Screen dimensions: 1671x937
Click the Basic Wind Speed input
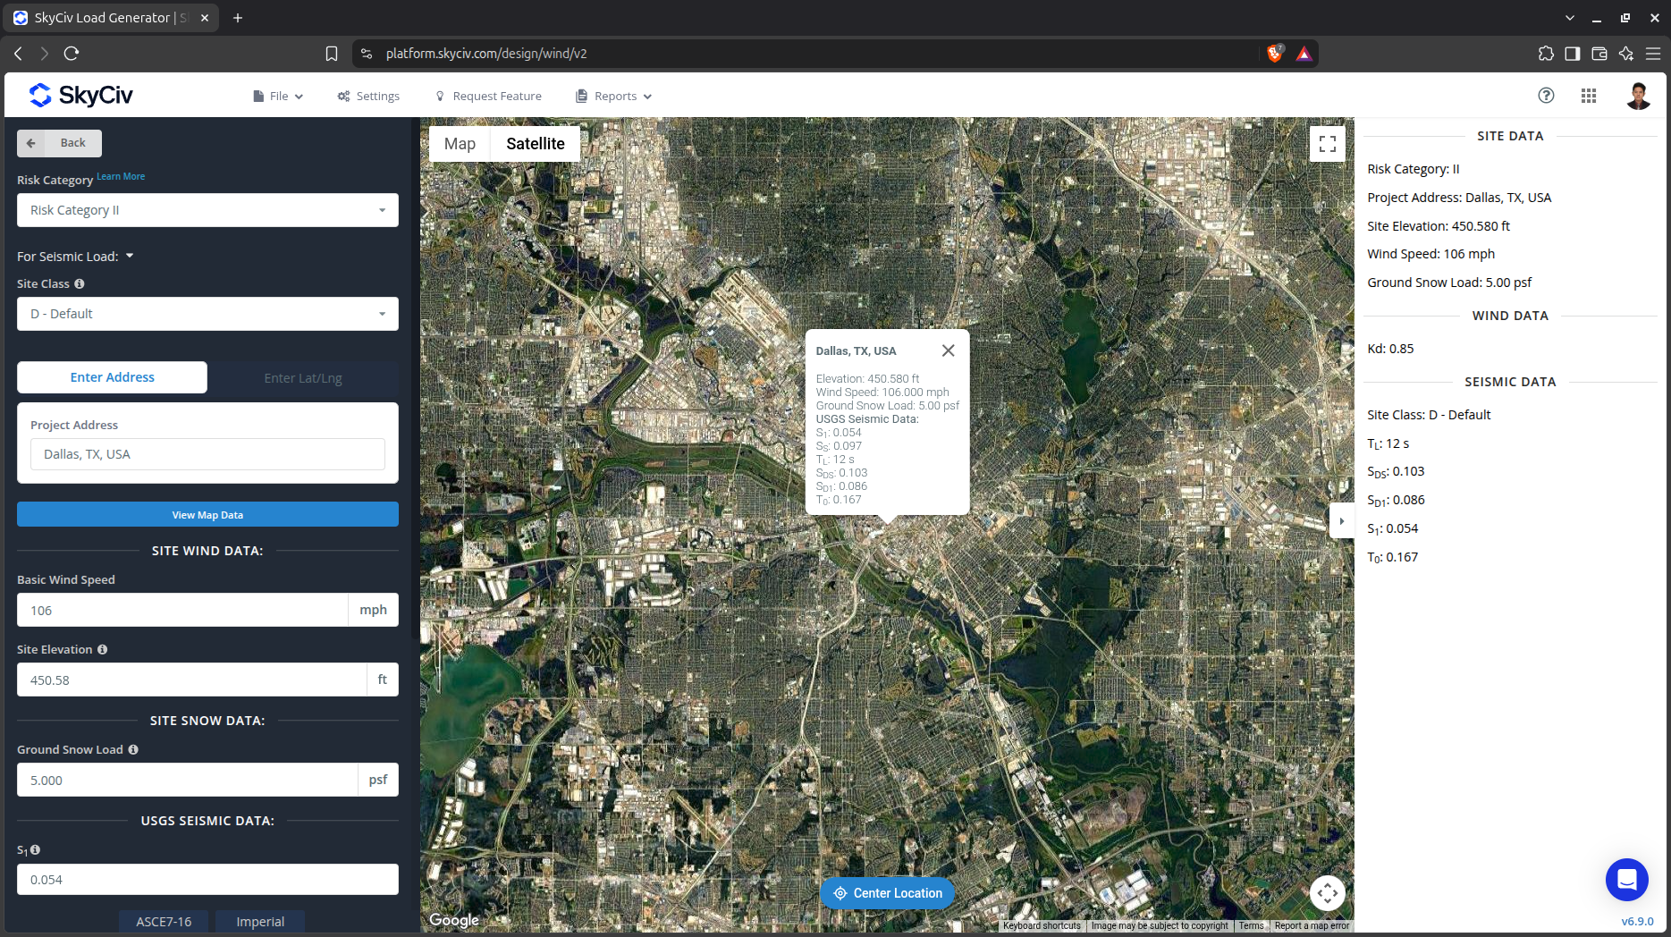click(182, 610)
